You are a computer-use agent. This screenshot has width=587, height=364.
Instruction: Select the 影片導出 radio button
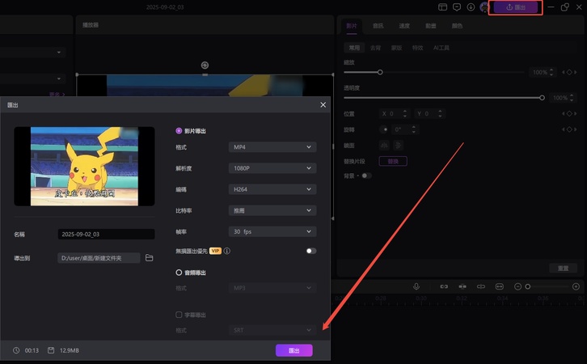point(179,131)
